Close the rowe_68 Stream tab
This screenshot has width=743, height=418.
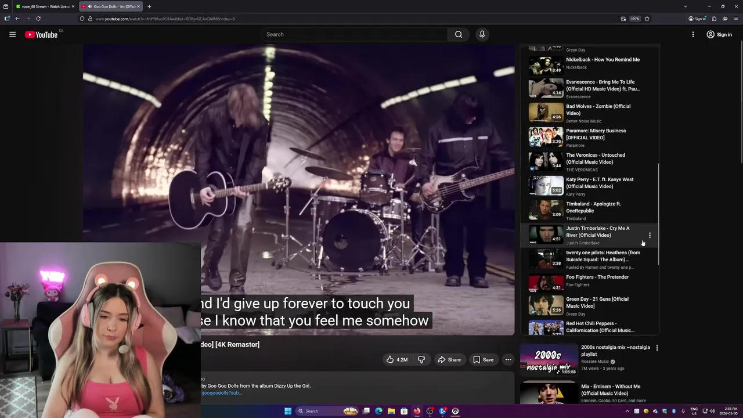click(x=73, y=6)
